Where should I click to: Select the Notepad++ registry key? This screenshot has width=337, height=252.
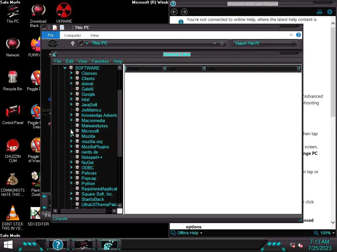tap(92, 157)
